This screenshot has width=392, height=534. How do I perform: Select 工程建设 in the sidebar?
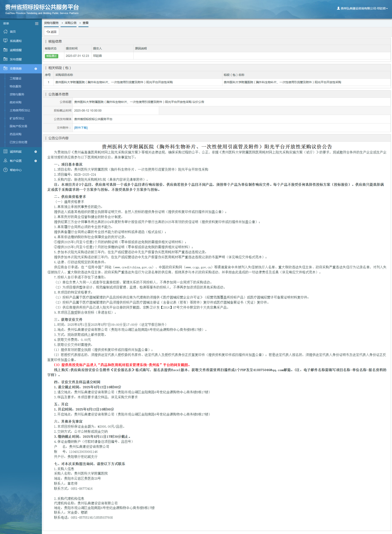click(15, 78)
